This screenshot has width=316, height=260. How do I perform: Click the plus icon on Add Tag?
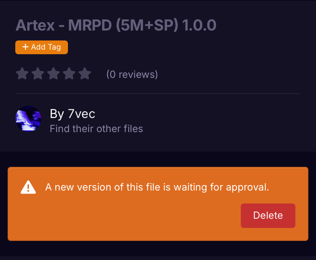click(x=26, y=47)
